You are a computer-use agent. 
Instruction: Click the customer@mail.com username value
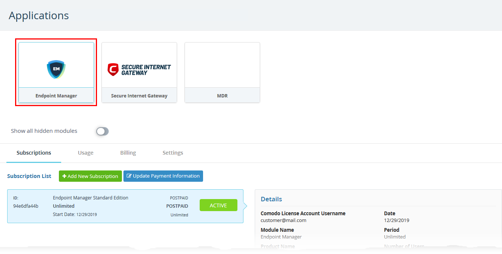click(x=283, y=221)
